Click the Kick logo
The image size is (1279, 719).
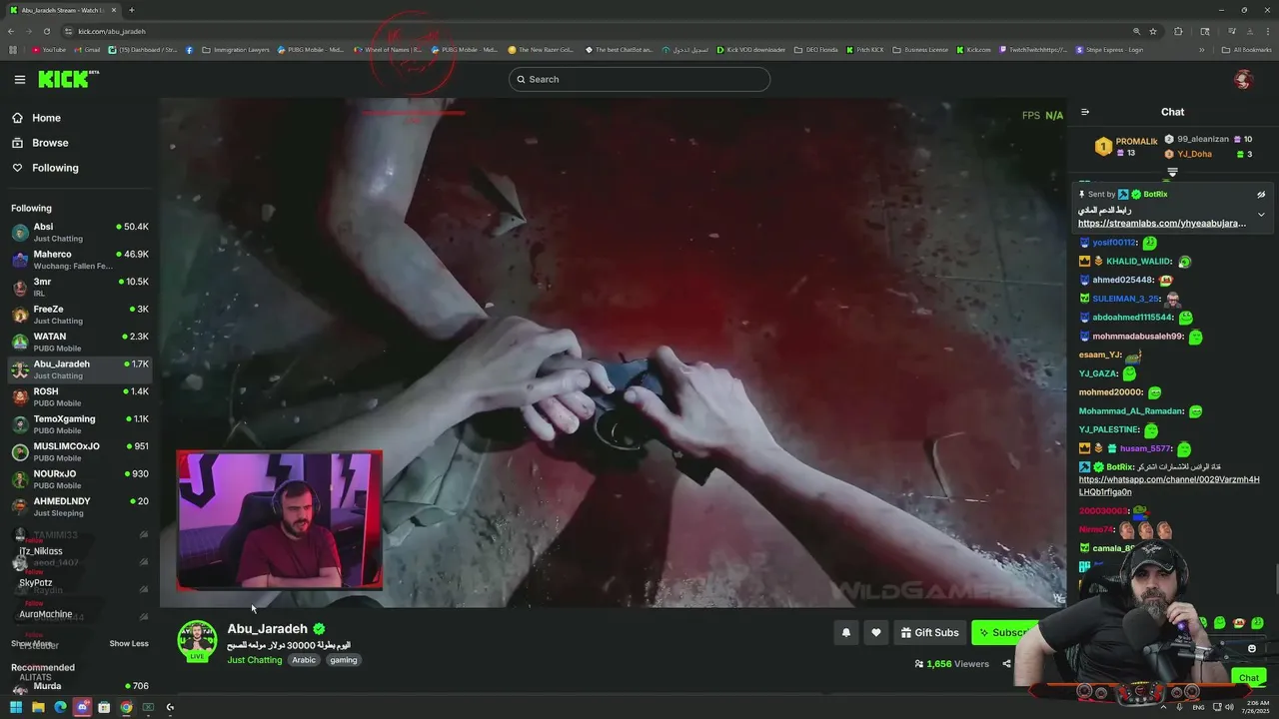(x=68, y=79)
